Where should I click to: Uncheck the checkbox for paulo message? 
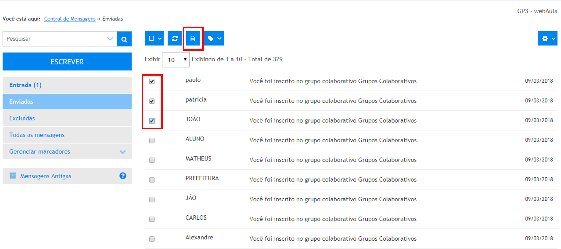[x=152, y=82]
